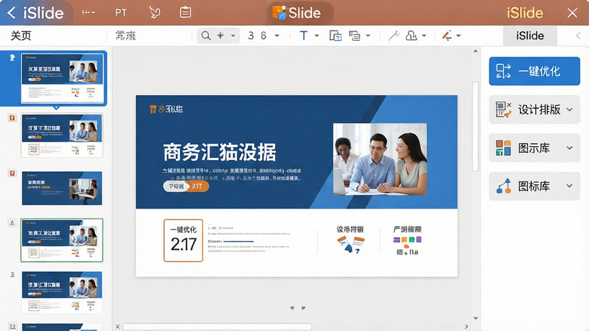
Task: Open the 图示库 diagram library
Action: coord(534,148)
